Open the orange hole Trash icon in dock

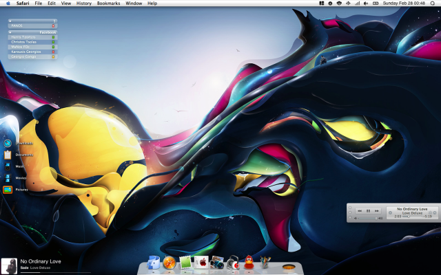point(289,267)
